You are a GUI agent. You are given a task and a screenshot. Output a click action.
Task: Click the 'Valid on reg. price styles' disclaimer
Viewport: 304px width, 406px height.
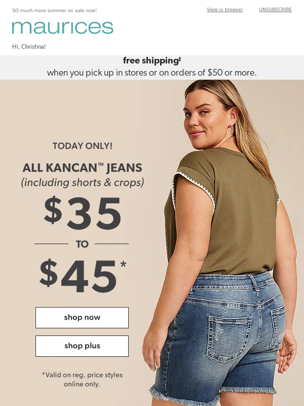coord(82,379)
